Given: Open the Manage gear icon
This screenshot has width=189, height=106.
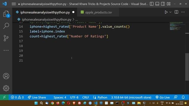Looking at the screenshot, I should click(6, 88).
